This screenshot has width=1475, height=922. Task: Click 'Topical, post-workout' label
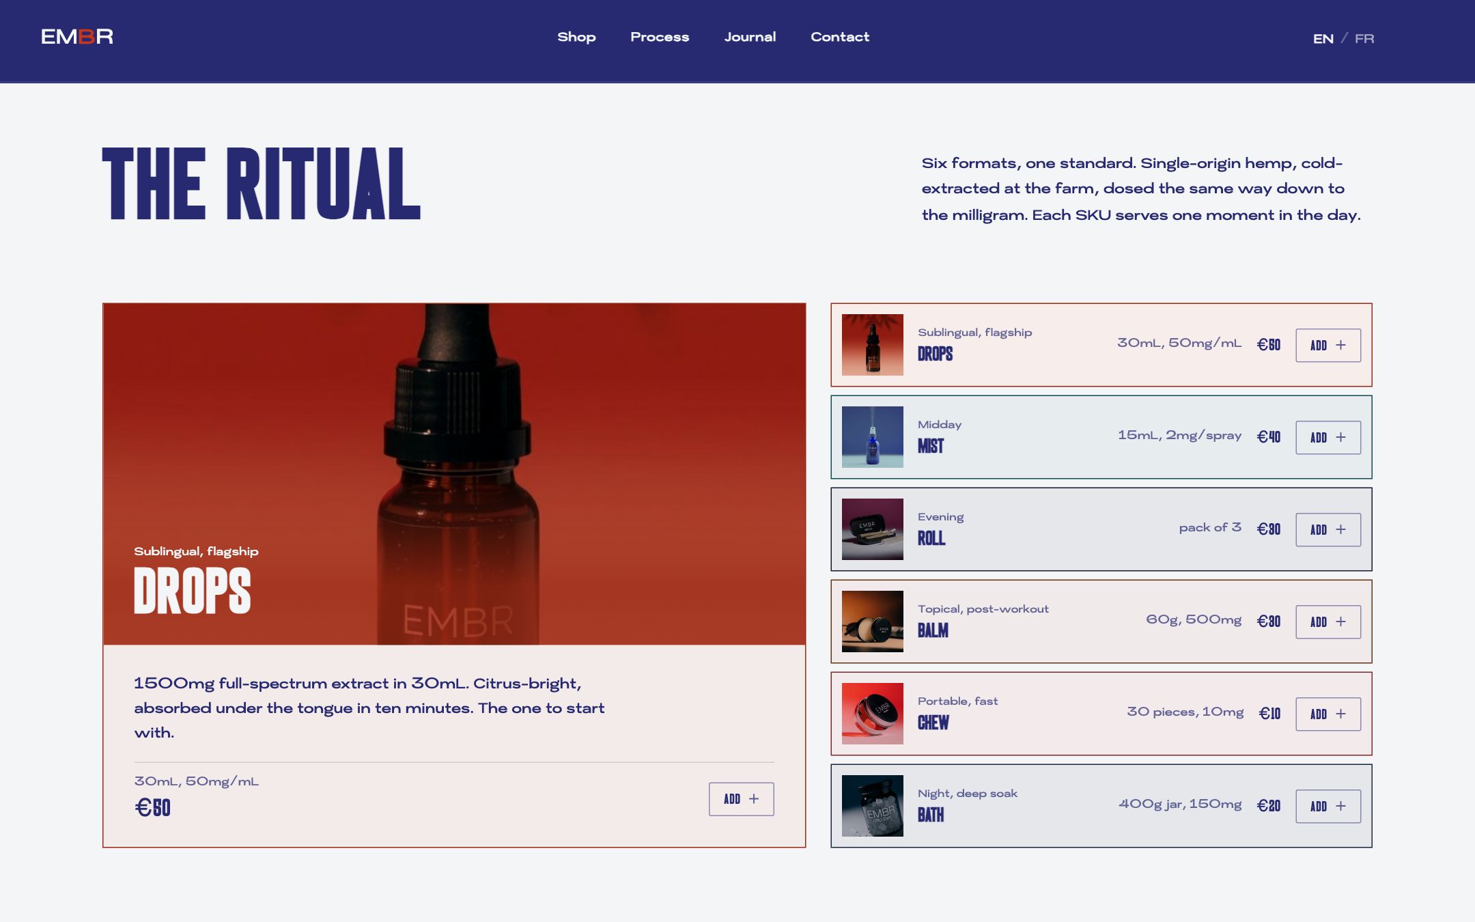983,609
